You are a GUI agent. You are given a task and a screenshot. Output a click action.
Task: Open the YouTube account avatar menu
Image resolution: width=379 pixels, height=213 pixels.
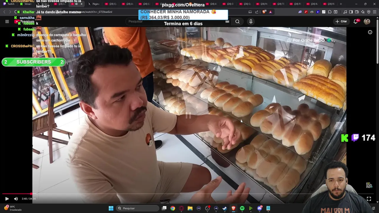click(x=367, y=21)
